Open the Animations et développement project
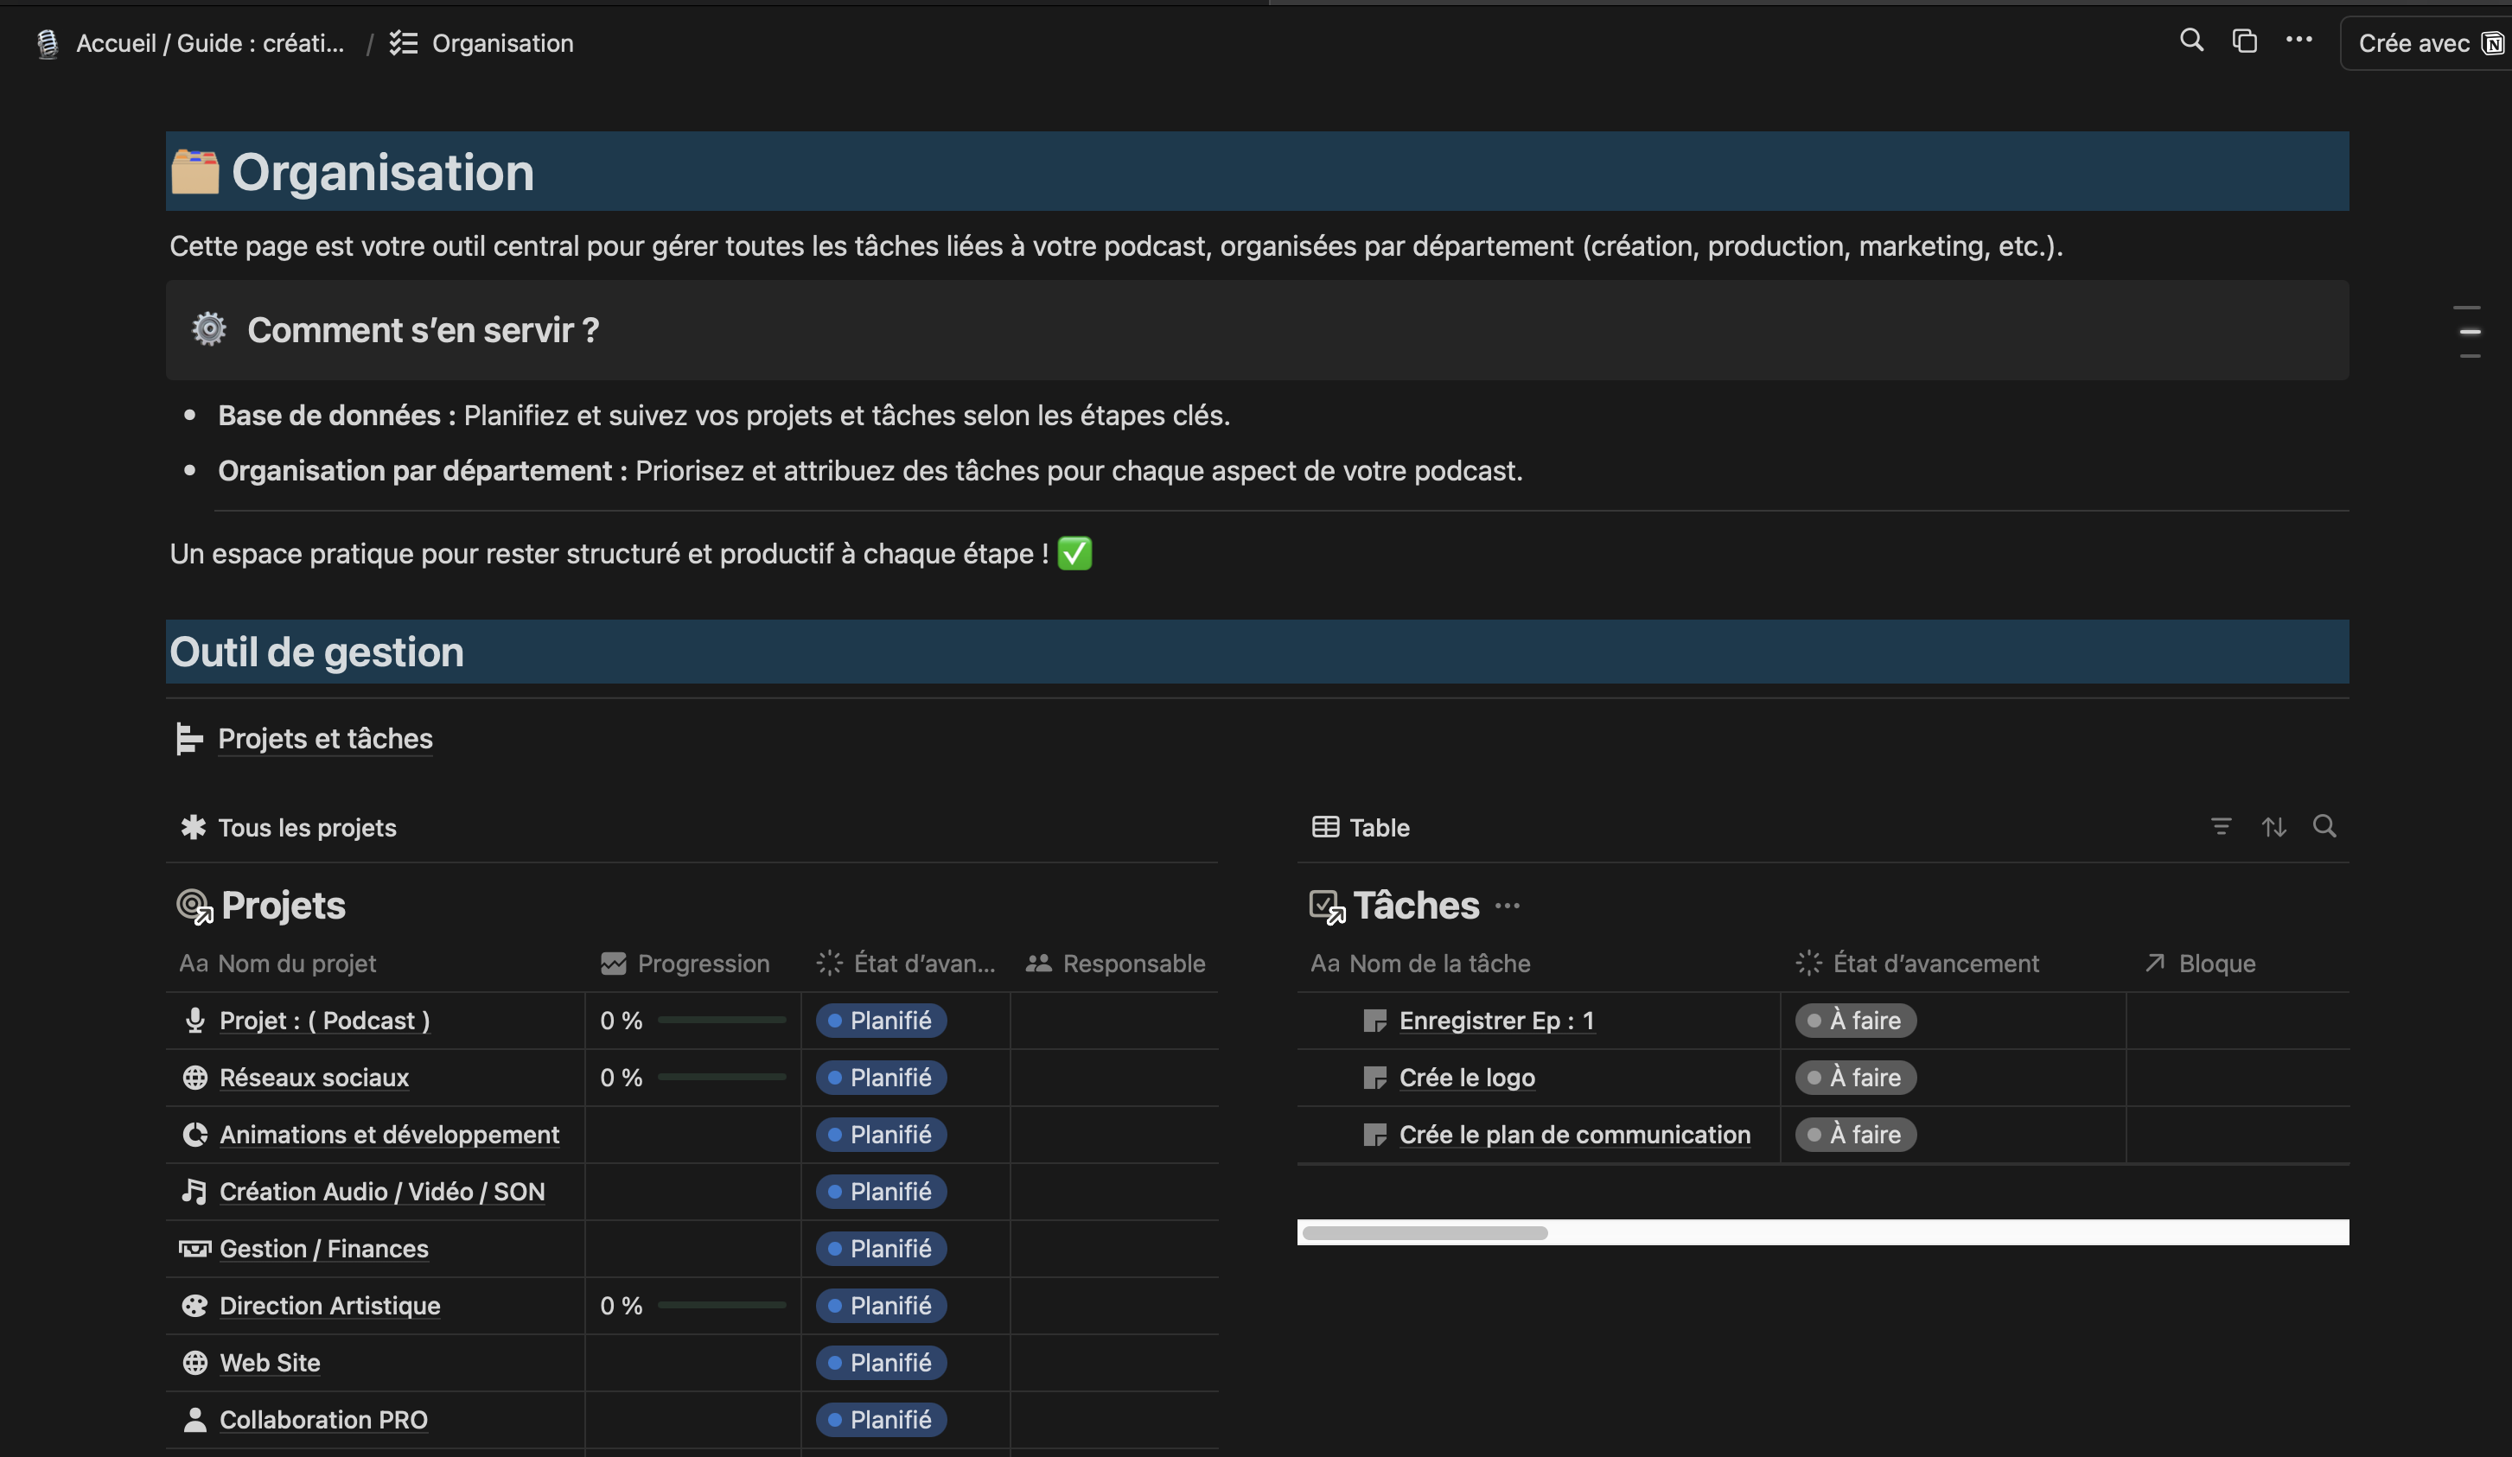The width and height of the screenshot is (2512, 1457). 389,1134
